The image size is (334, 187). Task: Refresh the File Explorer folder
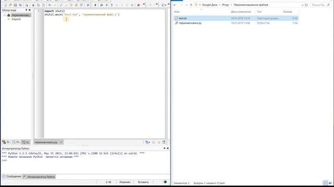coord(306,5)
